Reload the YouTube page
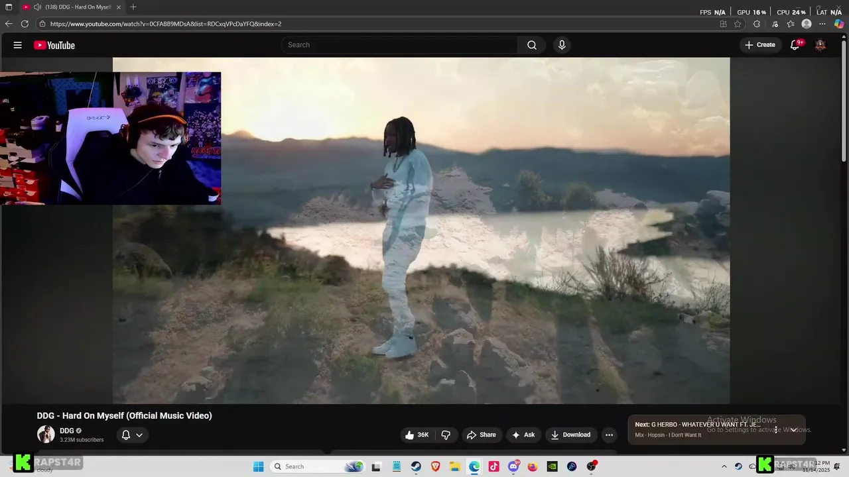The height and width of the screenshot is (477, 849). click(x=25, y=24)
